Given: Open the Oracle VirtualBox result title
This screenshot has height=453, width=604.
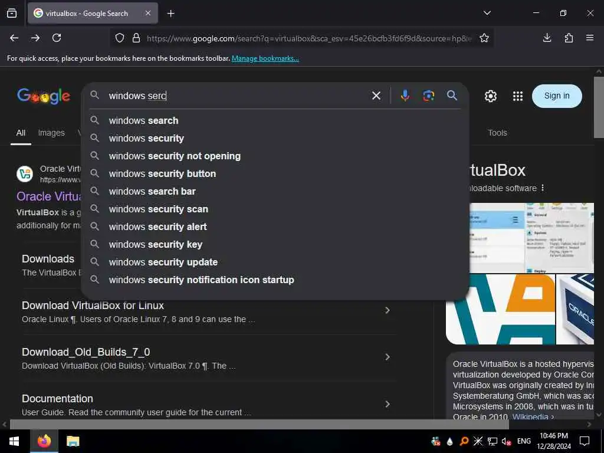Looking at the screenshot, I should pos(49,196).
